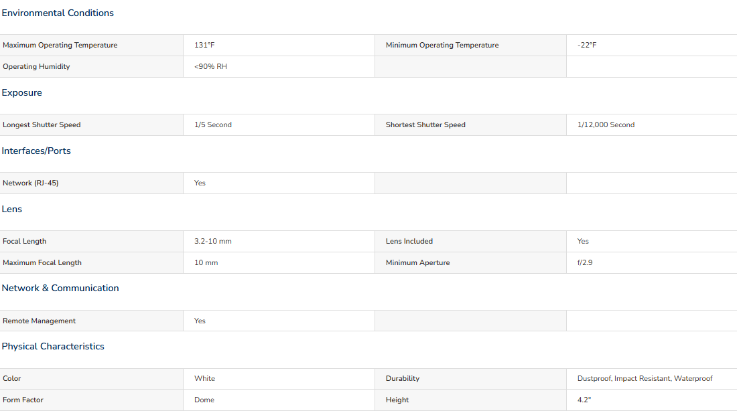Select the 131°F temperature value
The height and width of the screenshot is (411, 737).
204,45
